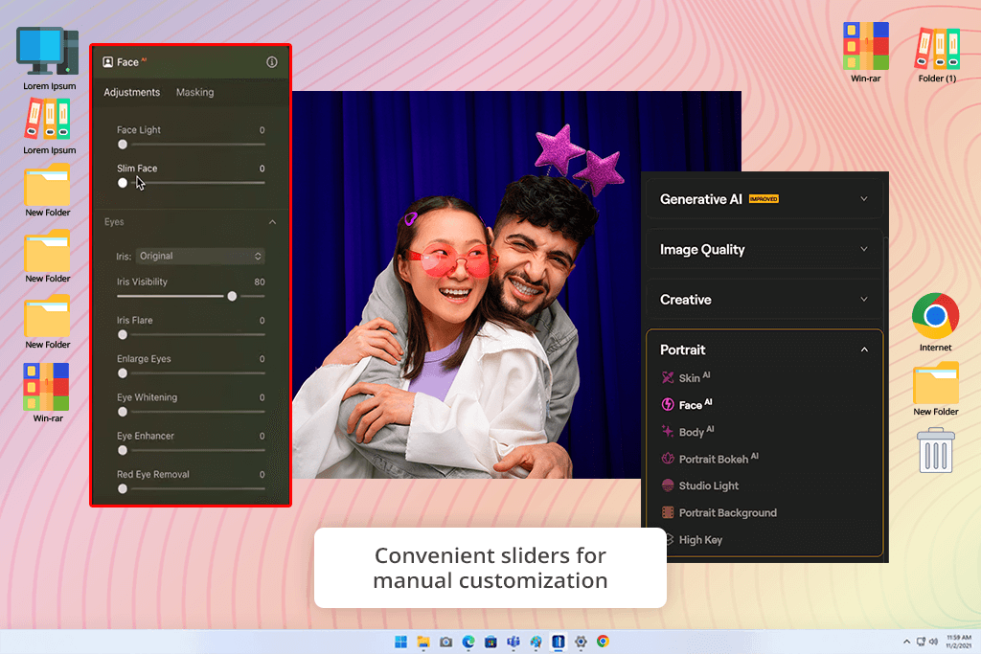Viewport: 981px width, 654px height.
Task: Open Chrome from the taskbar
Action: tap(604, 642)
